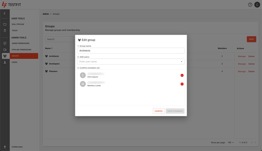Open the user account avatar C
This screenshot has width=262, height=151.
[257, 5]
